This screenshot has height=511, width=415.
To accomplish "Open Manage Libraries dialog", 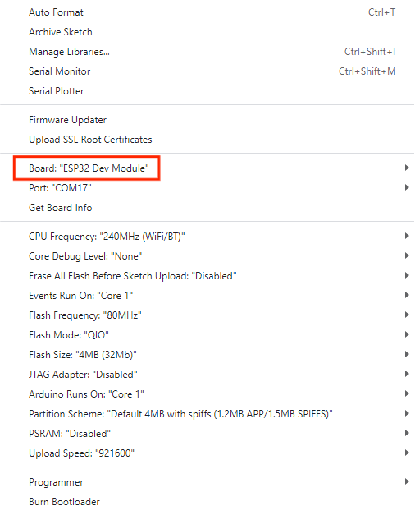I will pos(207,52).
